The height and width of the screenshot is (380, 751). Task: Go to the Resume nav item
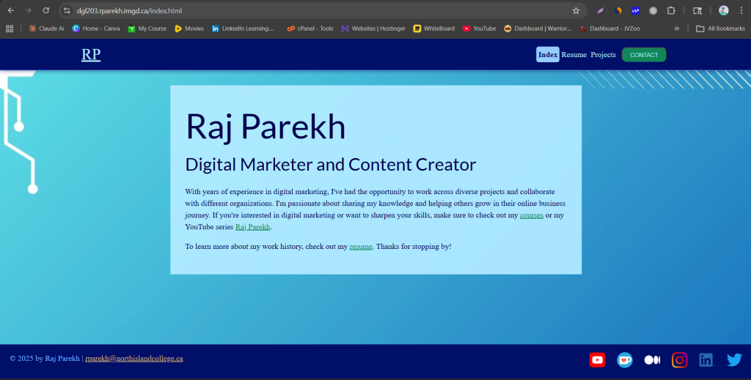point(574,55)
